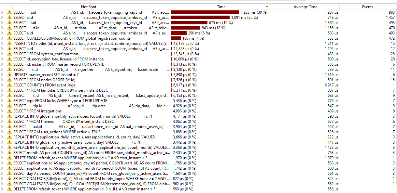Screen dimensions: 397x193
Task: Select the events value 1,457
Action: [x=390, y=18]
